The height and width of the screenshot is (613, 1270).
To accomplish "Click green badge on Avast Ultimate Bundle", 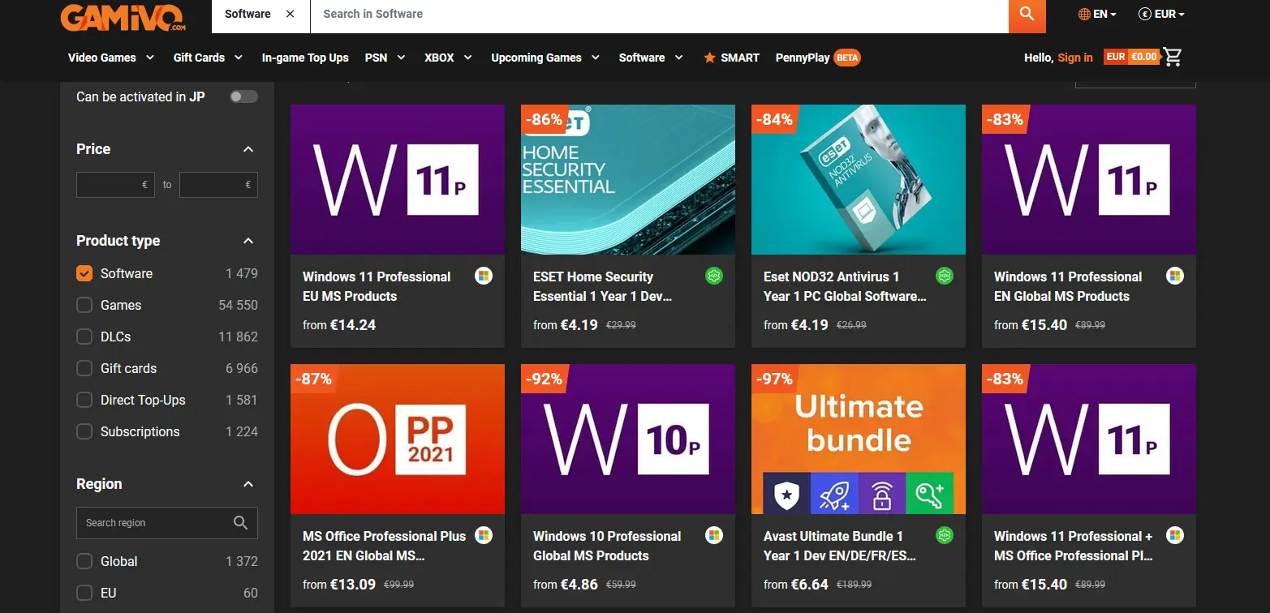I will click(x=945, y=535).
